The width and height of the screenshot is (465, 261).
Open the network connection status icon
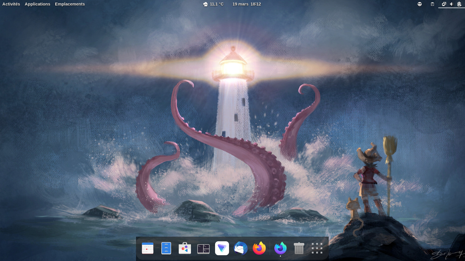(x=444, y=4)
